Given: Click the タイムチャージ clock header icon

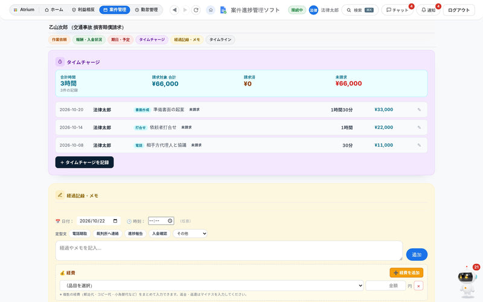Looking at the screenshot, I should [60, 62].
